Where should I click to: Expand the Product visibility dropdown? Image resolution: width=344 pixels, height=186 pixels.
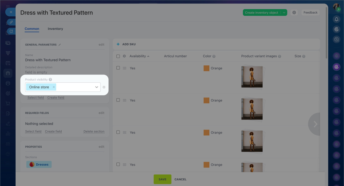tap(96, 87)
